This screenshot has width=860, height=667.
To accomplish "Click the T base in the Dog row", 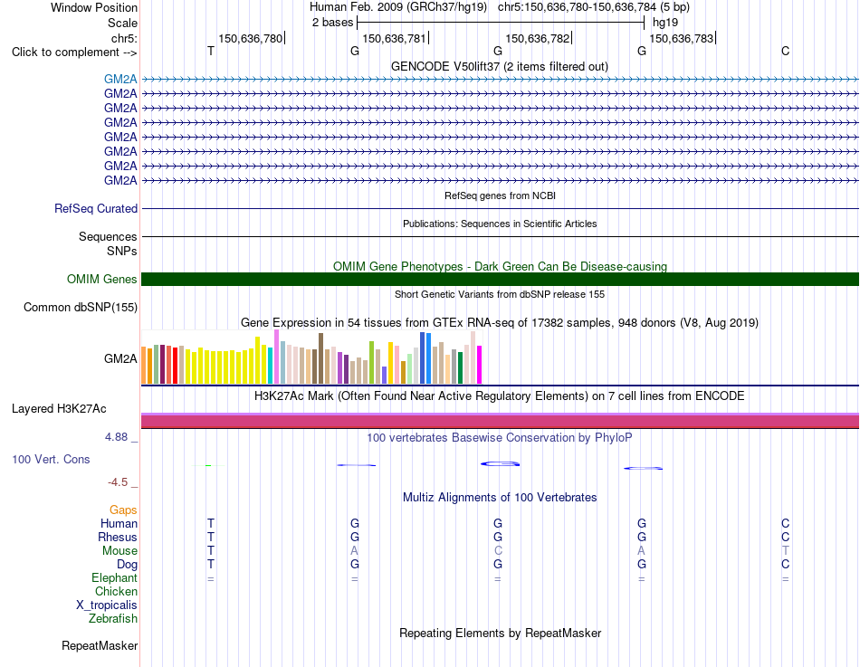I will pyautogui.click(x=211, y=565).
